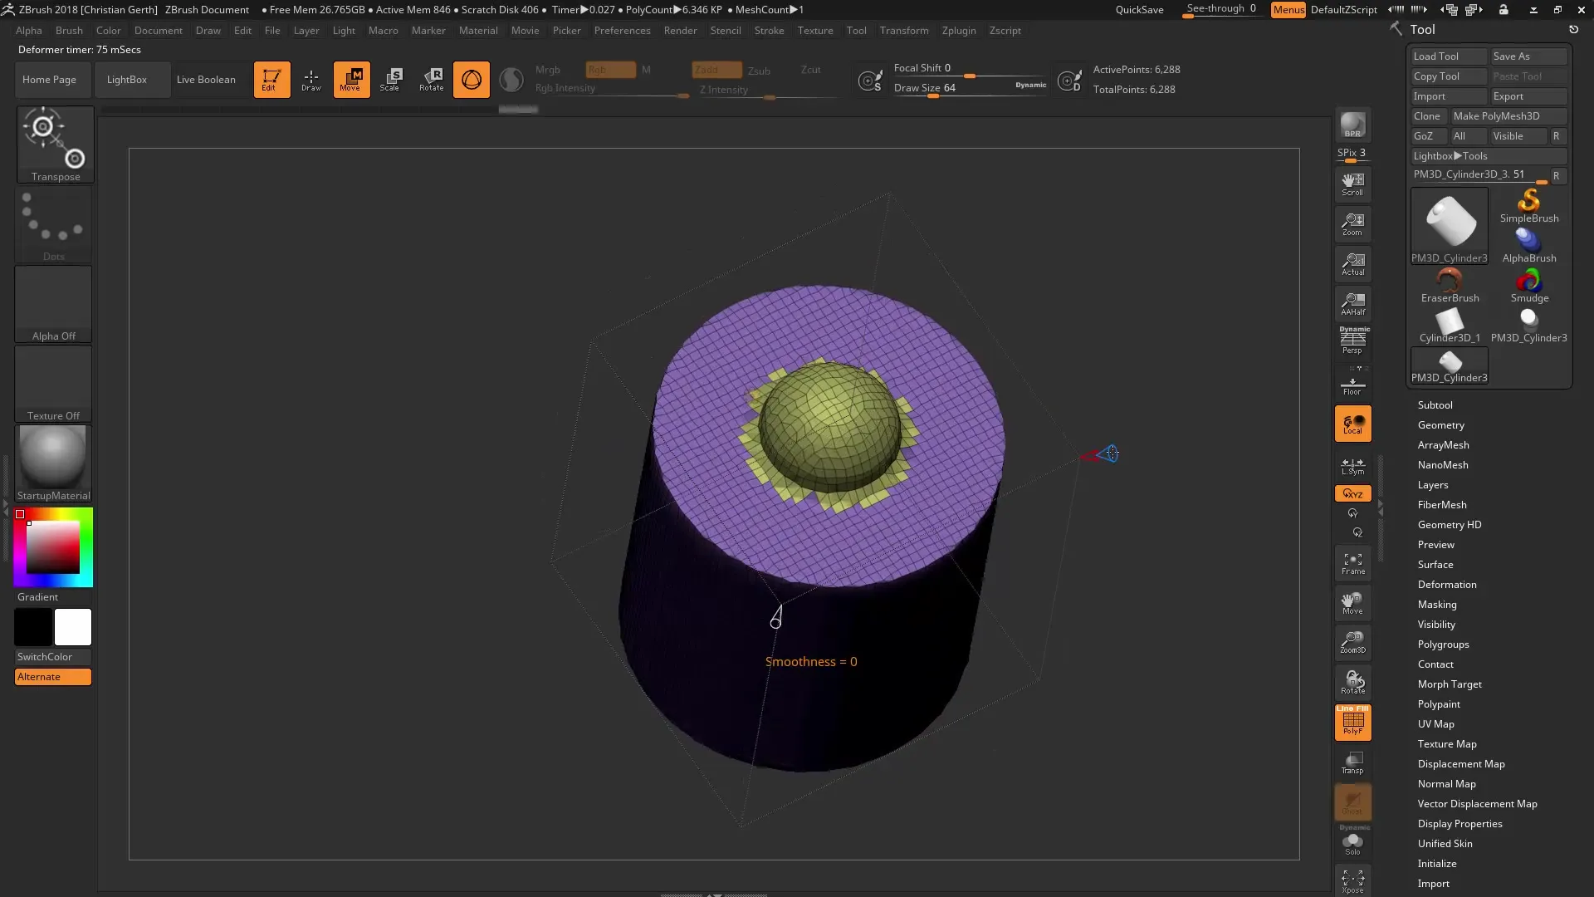Toggle the Gizmo 3D circle icon

(x=471, y=80)
